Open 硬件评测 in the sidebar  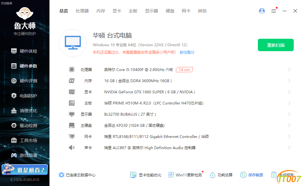pos(24,81)
